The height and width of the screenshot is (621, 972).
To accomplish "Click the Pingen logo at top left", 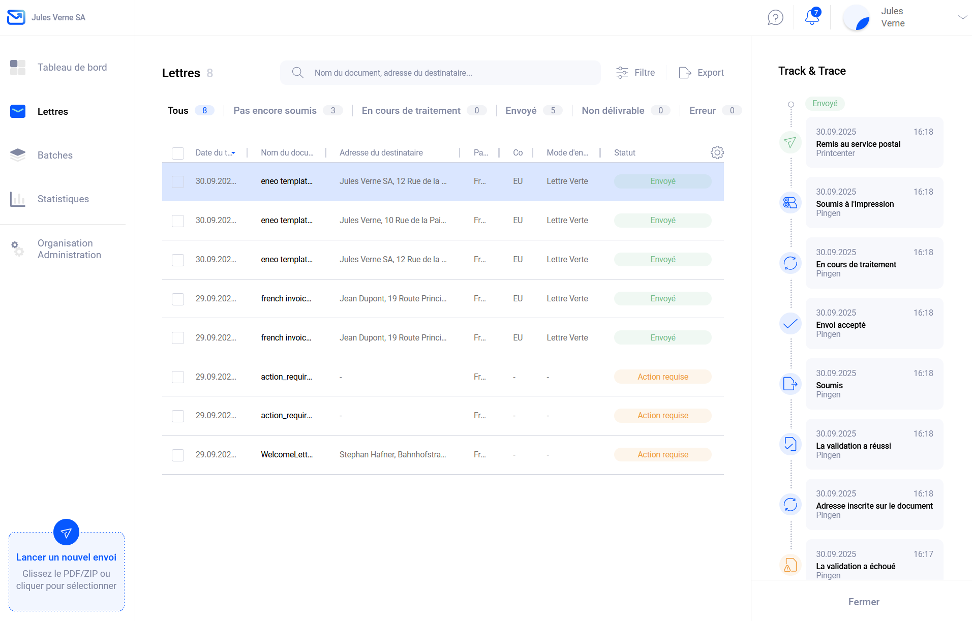I will [16, 17].
